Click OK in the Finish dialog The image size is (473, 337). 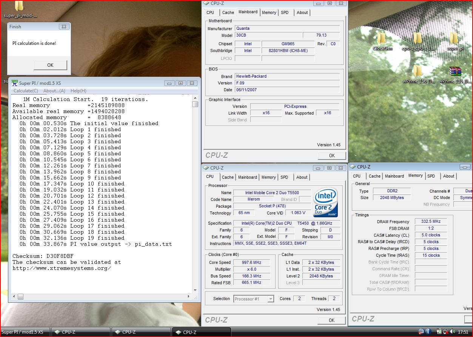click(x=50, y=65)
